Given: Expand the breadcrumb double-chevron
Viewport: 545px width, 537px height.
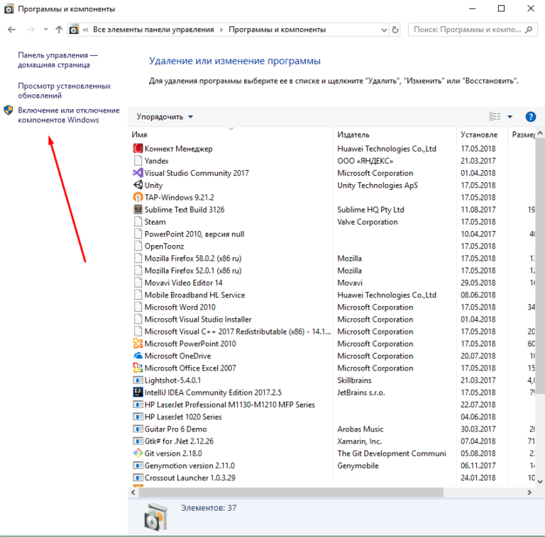Looking at the screenshot, I should tap(85, 30).
